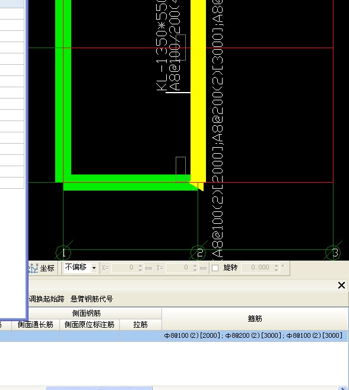The image size is (349, 390).
Task: Select the 箍筋 column header
Action: [x=255, y=319]
